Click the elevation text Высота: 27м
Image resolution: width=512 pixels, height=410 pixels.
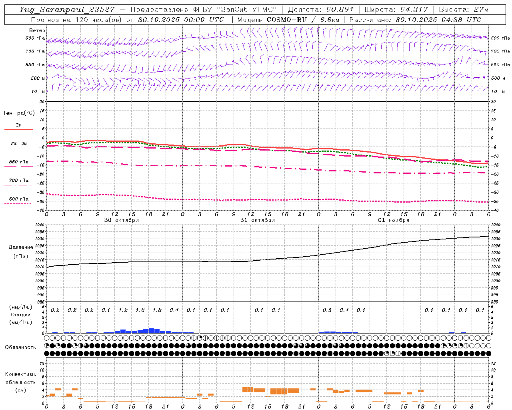click(x=464, y=10)
